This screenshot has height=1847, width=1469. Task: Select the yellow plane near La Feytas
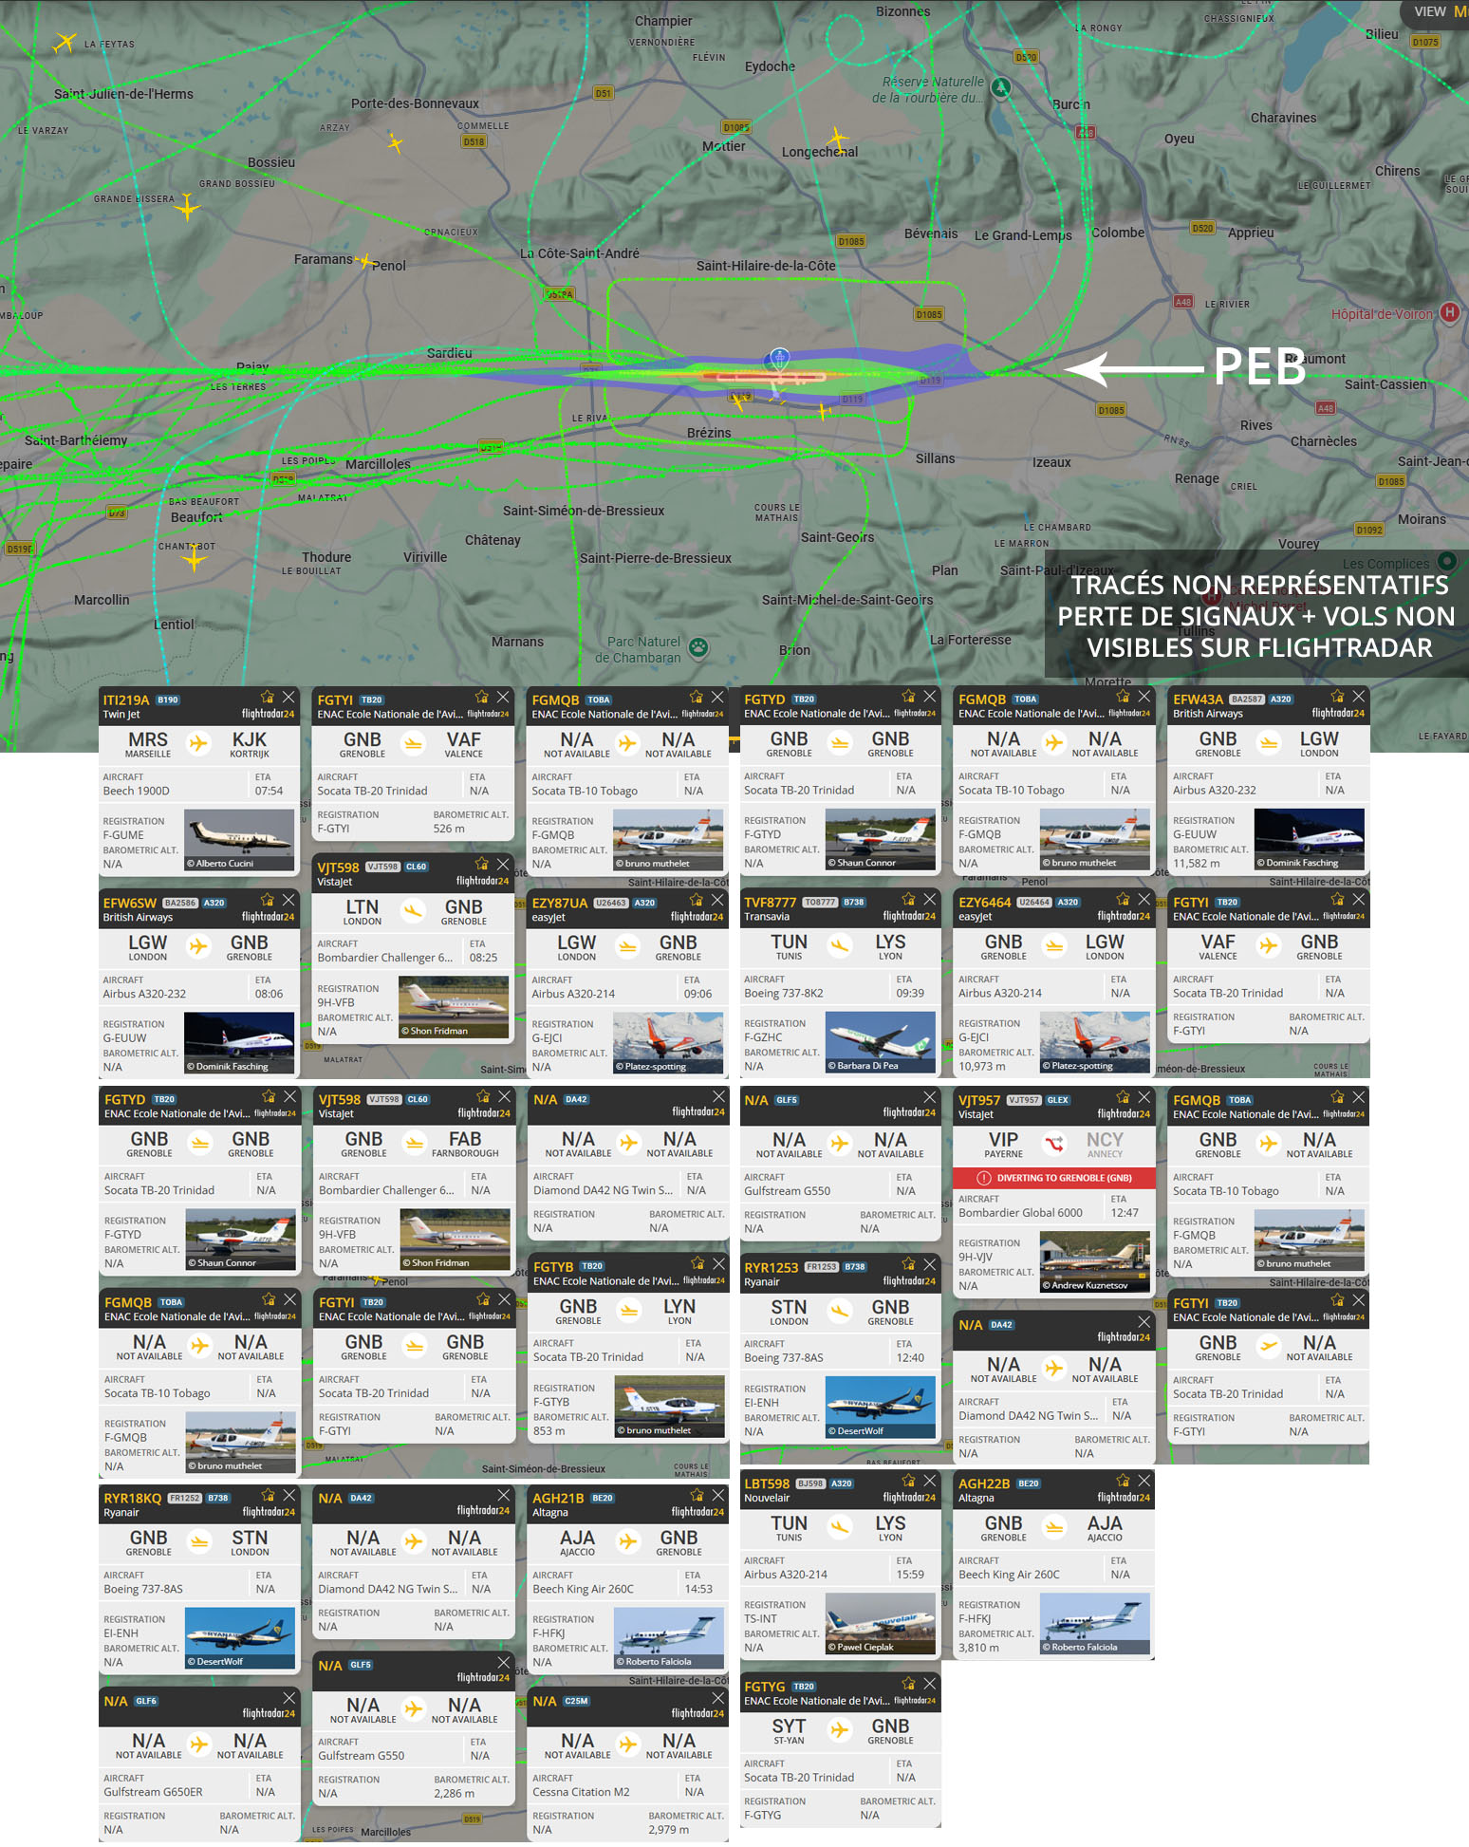coord(65,42)
